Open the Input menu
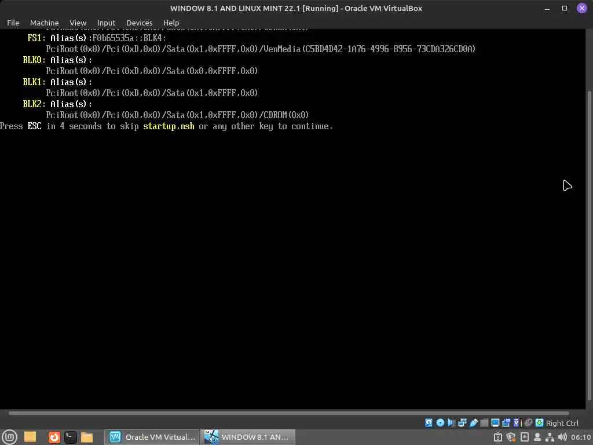Image resolution: width=593 pixels, height=445 pixels. coord(106,23)
